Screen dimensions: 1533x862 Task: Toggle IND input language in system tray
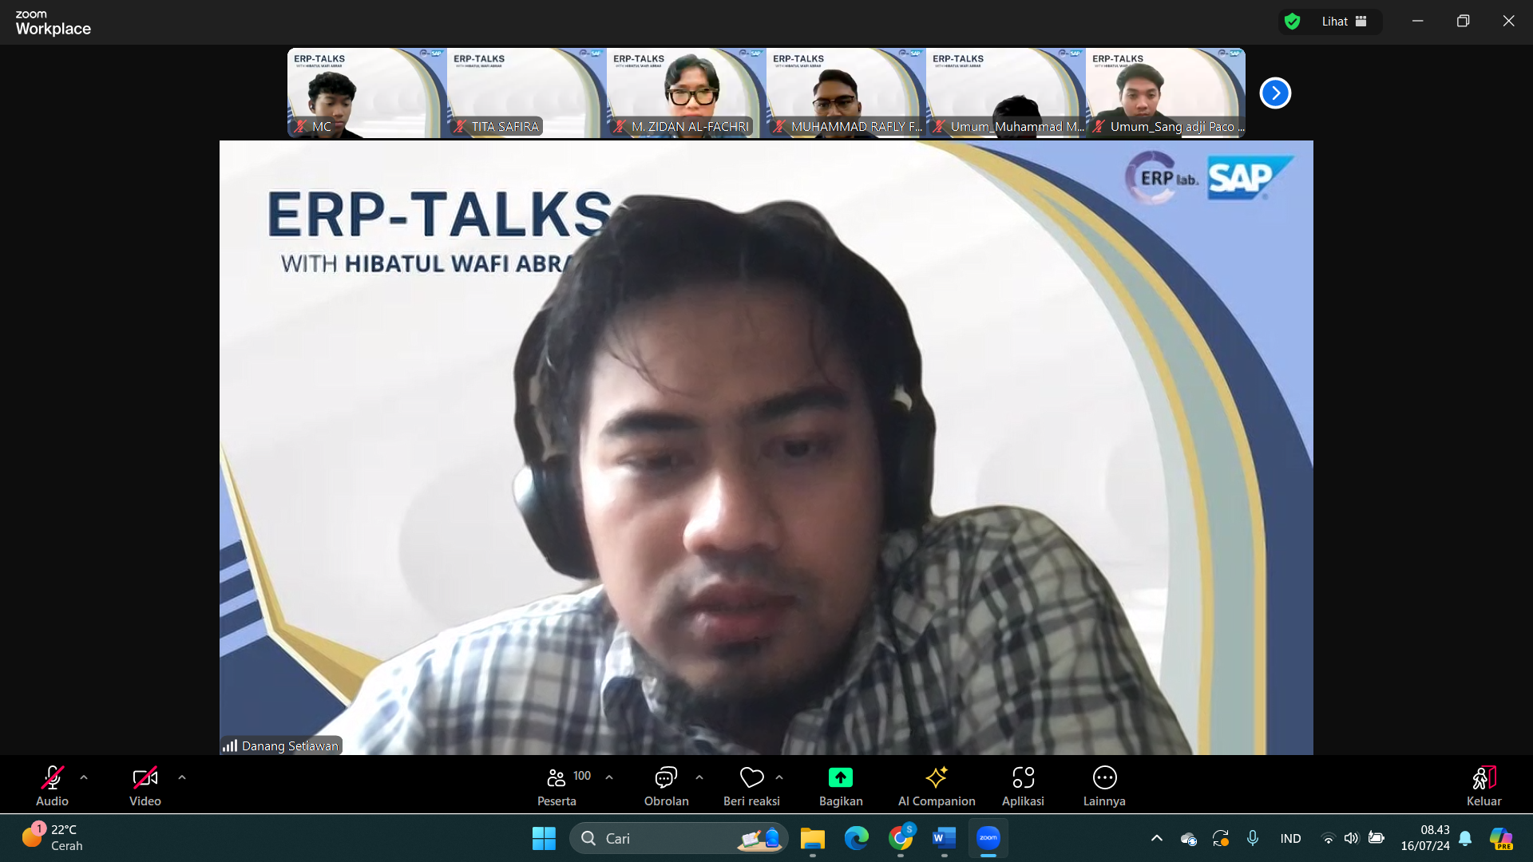[1289, 838]
